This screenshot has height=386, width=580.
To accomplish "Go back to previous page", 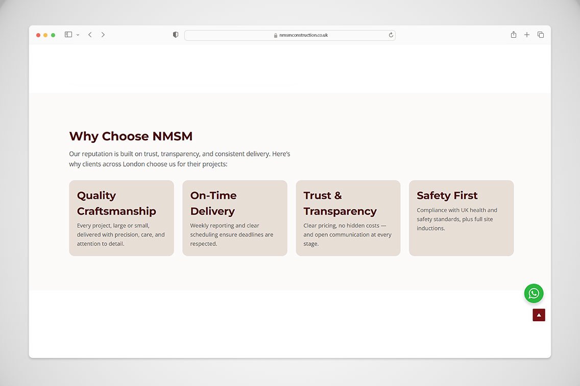I will pyautogui.click(x=90, y=35).
